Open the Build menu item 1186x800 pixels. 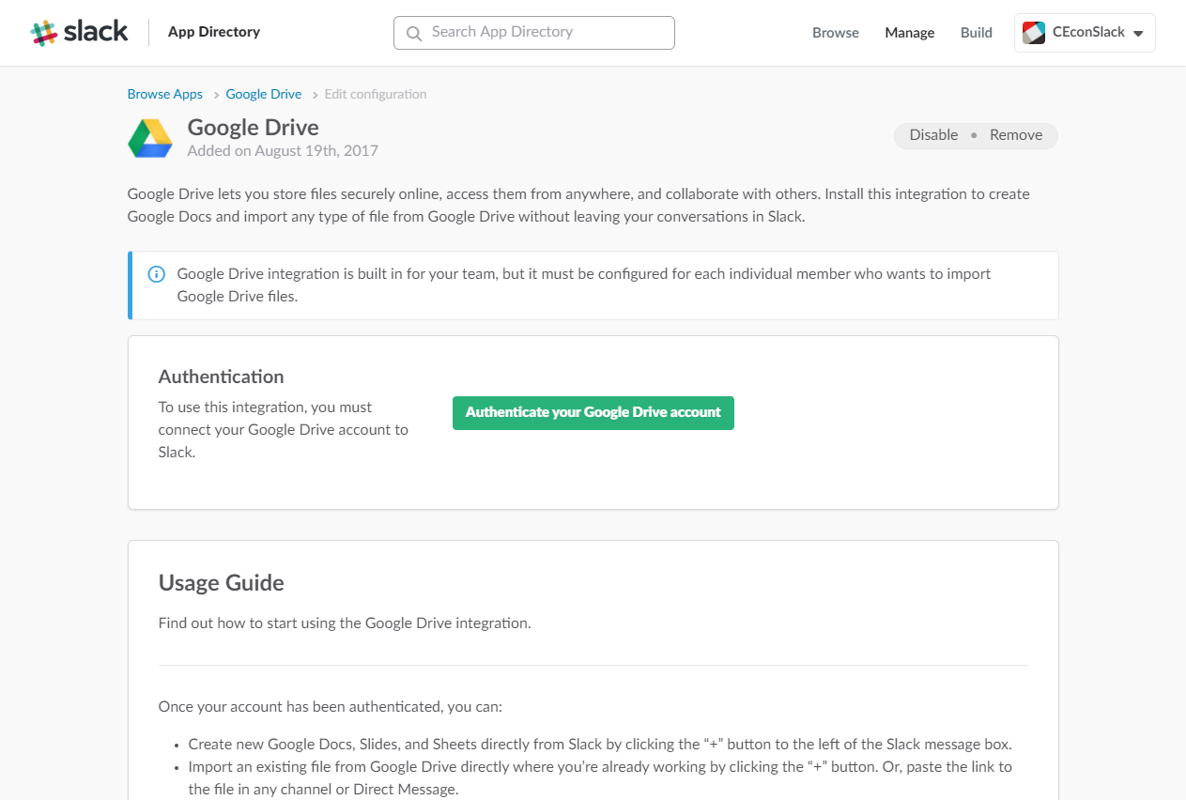pyautogui.click(x=977, y=32)
